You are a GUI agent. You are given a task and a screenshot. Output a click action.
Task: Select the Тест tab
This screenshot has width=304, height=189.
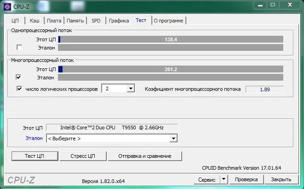pyautogui.click(x=141, y=20)
